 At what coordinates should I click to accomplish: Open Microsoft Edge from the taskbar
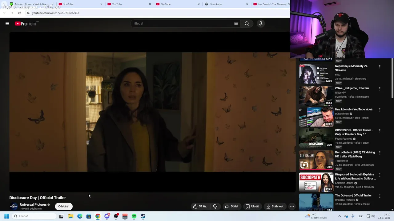(x=80, y=216)
